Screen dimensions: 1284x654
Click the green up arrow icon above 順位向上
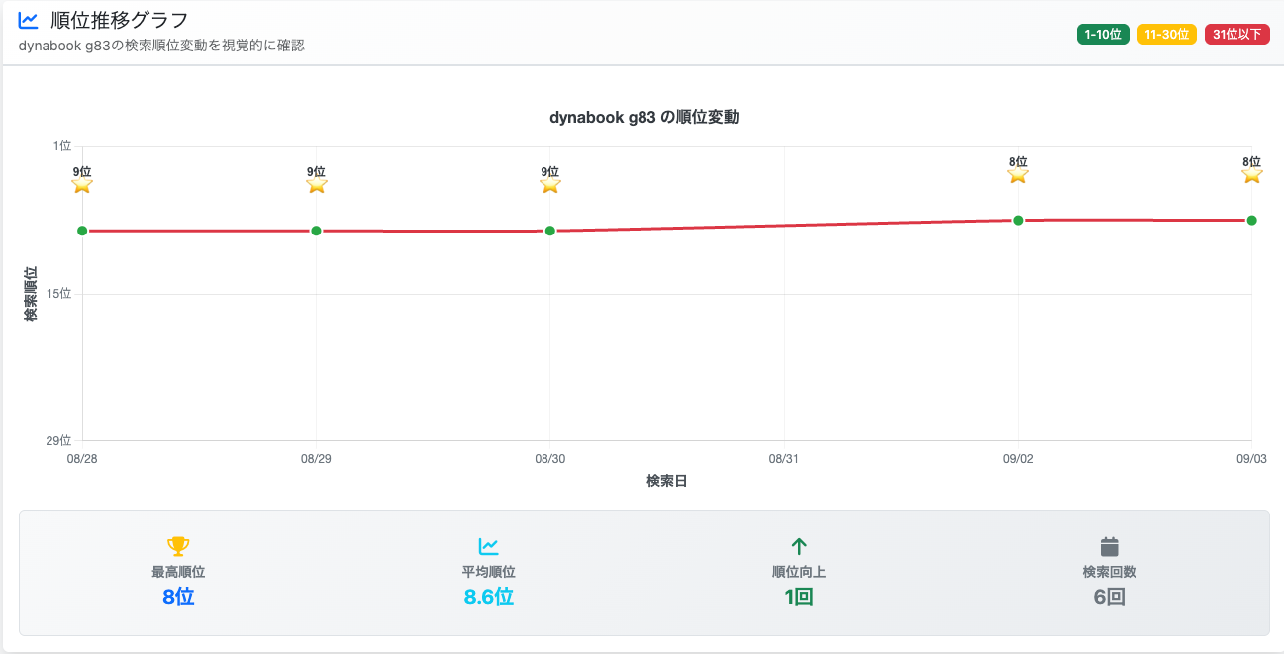(x=799, y=546)
